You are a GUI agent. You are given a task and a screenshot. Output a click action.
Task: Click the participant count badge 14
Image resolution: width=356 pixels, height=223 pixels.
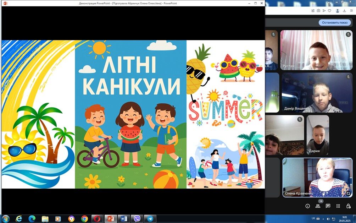tap(321, 201)
